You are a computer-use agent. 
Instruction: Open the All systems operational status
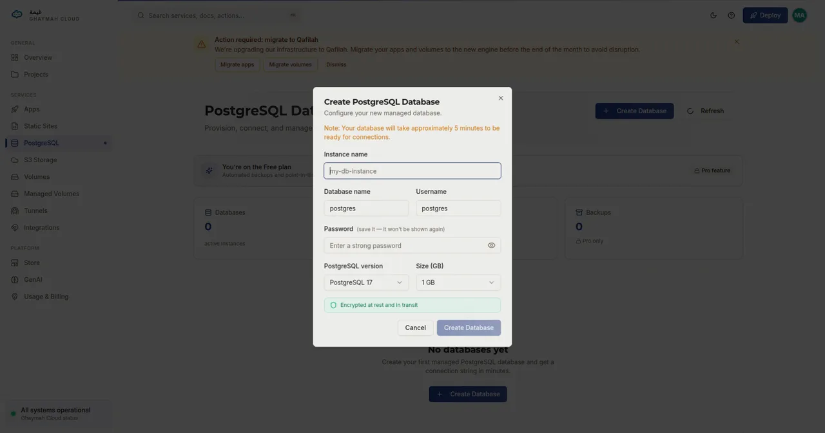tap(59, 414)
